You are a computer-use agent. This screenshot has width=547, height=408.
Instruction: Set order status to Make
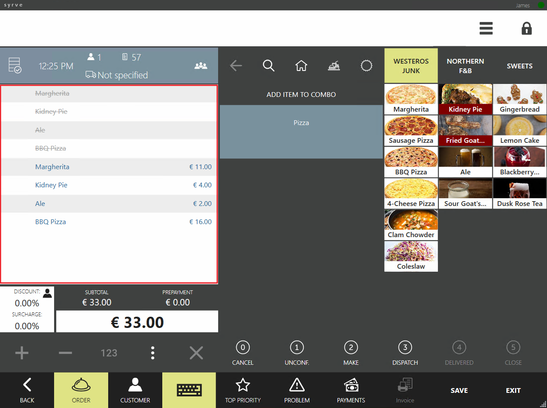pos(351,353)
